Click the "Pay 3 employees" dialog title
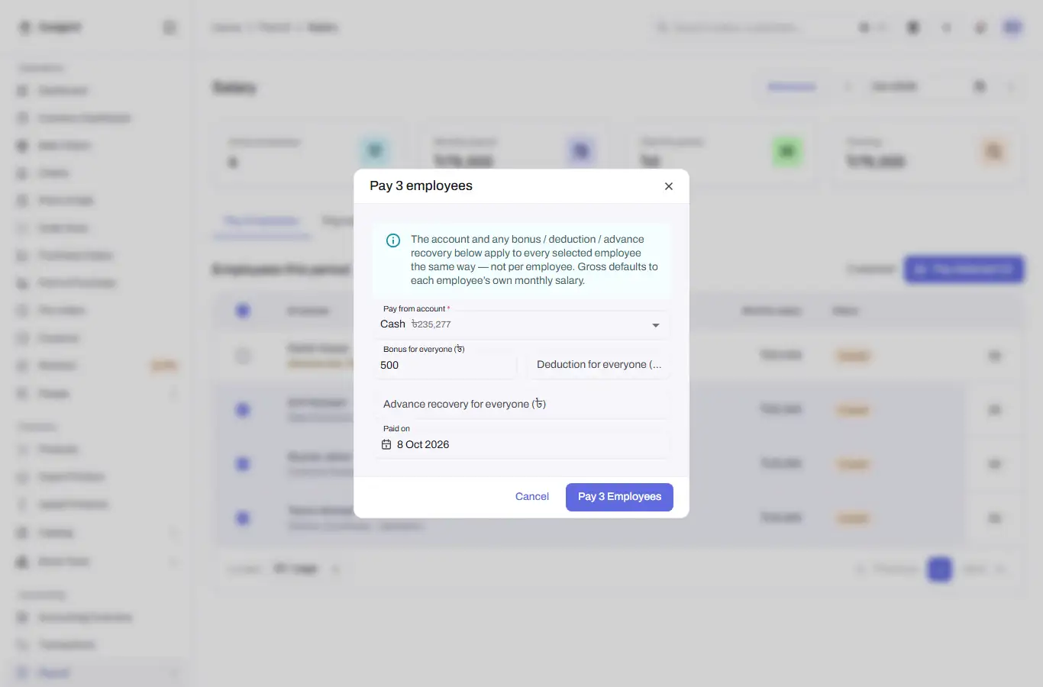 click(x=421, y=186)
